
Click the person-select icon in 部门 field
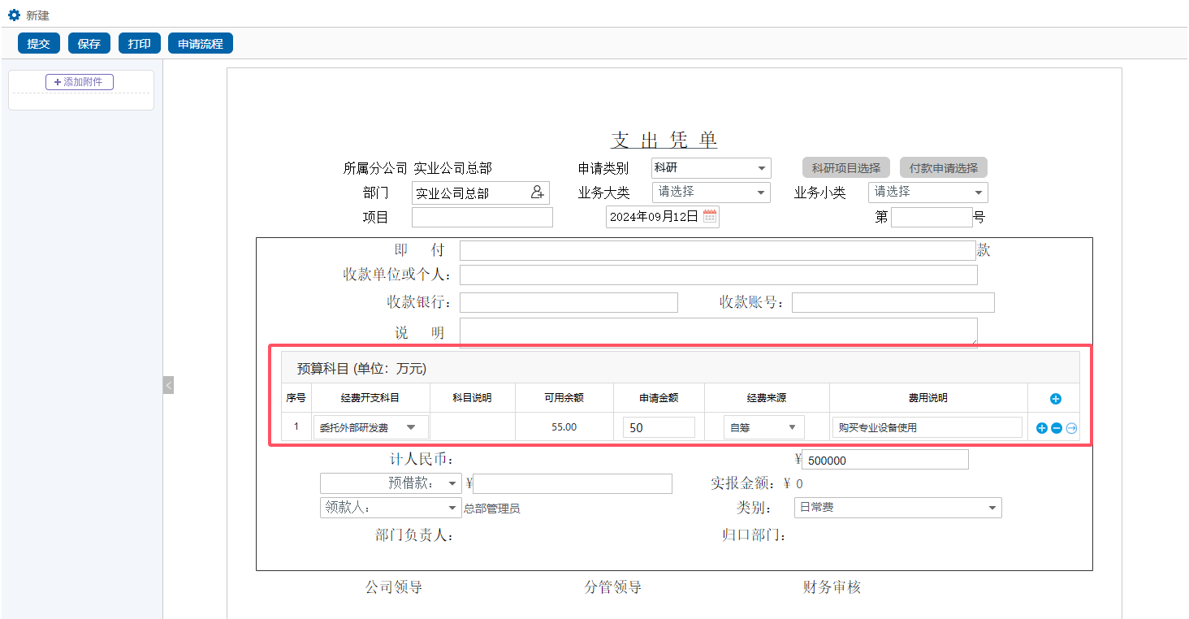coord(538,193)
